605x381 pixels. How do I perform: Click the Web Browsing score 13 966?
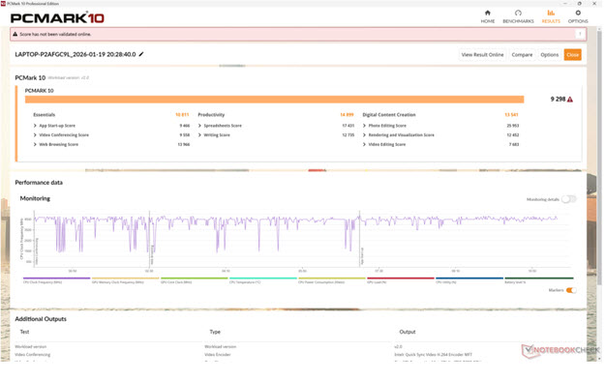[x=183, y=144]
